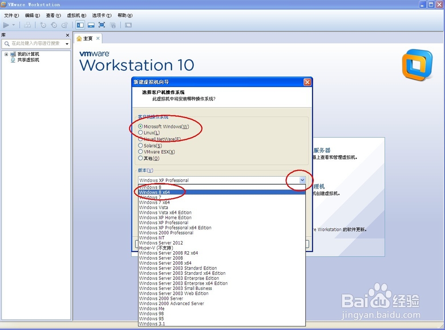Screen dimensions: 445x330
Task: Click the console view toolbar icon
Action: pos(128,25)
